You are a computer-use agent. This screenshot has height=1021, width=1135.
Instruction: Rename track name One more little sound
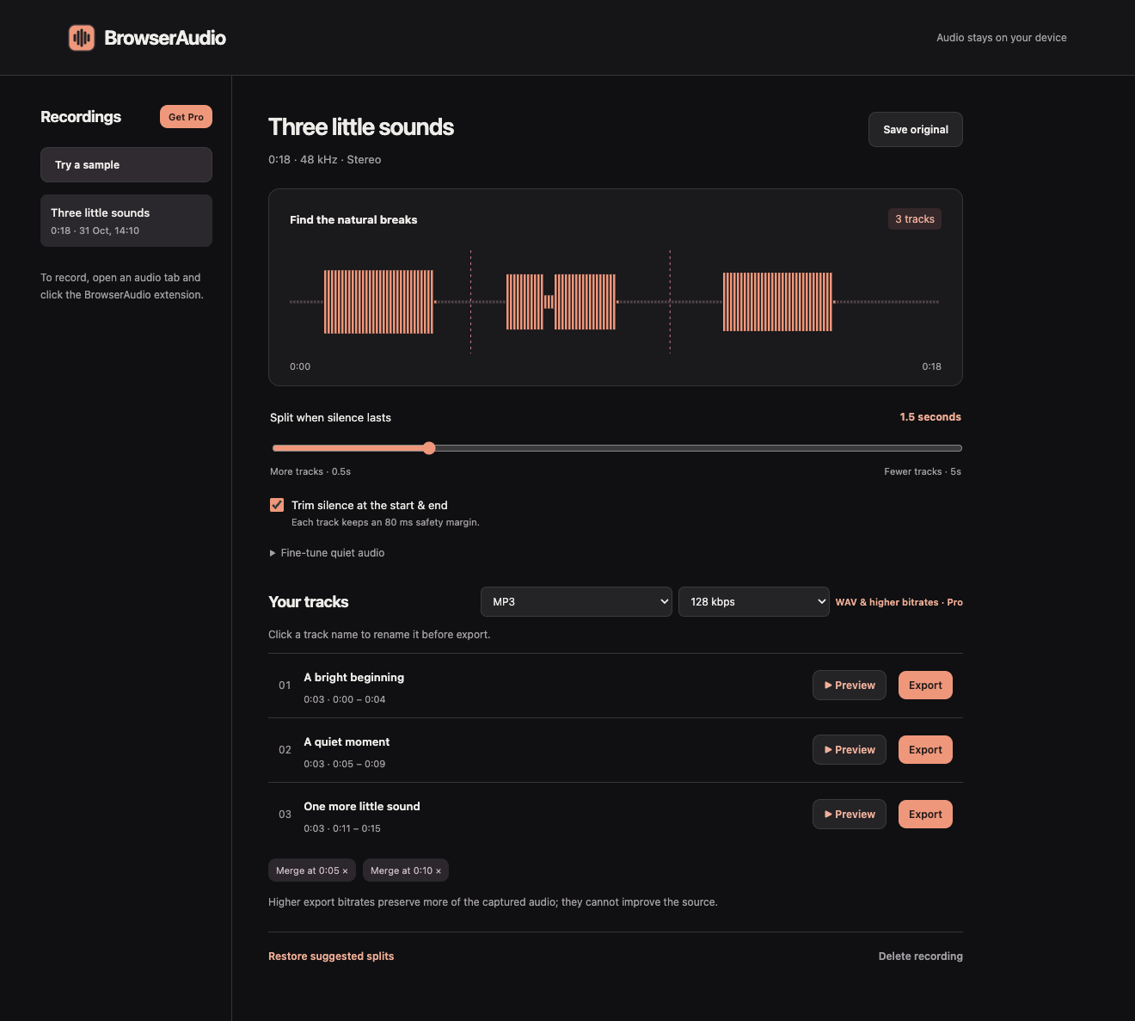pos(362,807)
